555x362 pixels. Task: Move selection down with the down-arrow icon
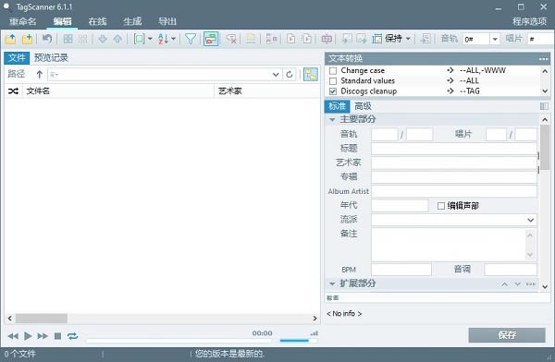103,39
